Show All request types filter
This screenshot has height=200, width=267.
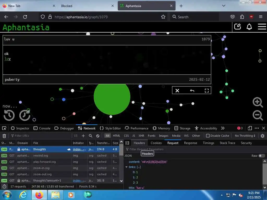107,136
